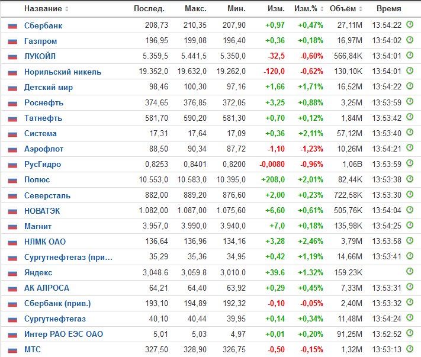Select the last price 208,73 cell
Viewport: 421px width, 357px height.
156,25
